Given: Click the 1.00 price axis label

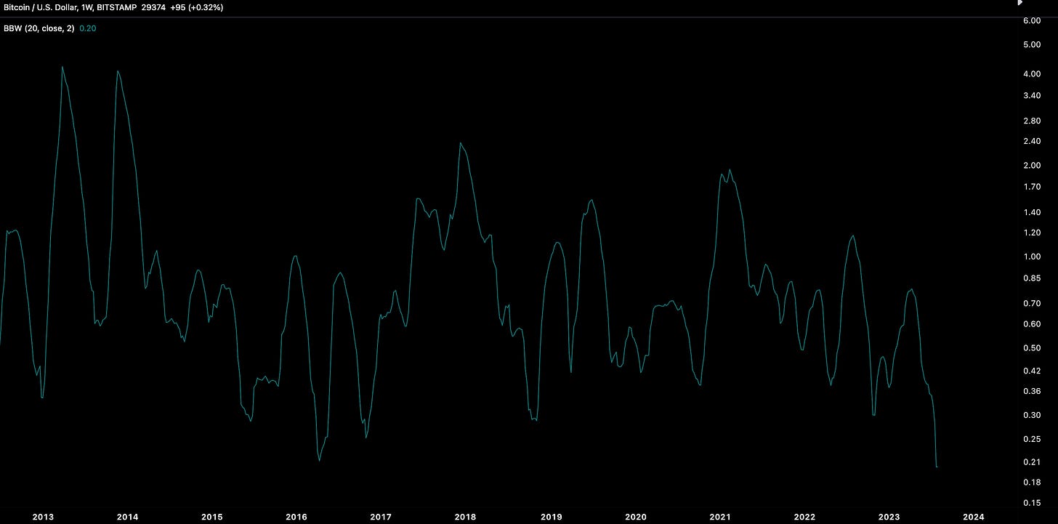Looking at the screenshot, I should (1032, 257).
